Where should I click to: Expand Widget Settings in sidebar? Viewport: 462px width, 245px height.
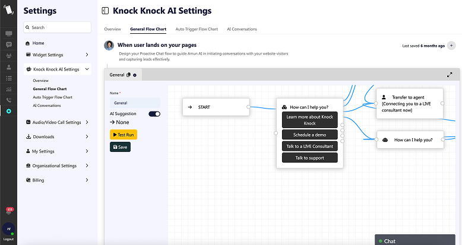(x=87, y=55)
